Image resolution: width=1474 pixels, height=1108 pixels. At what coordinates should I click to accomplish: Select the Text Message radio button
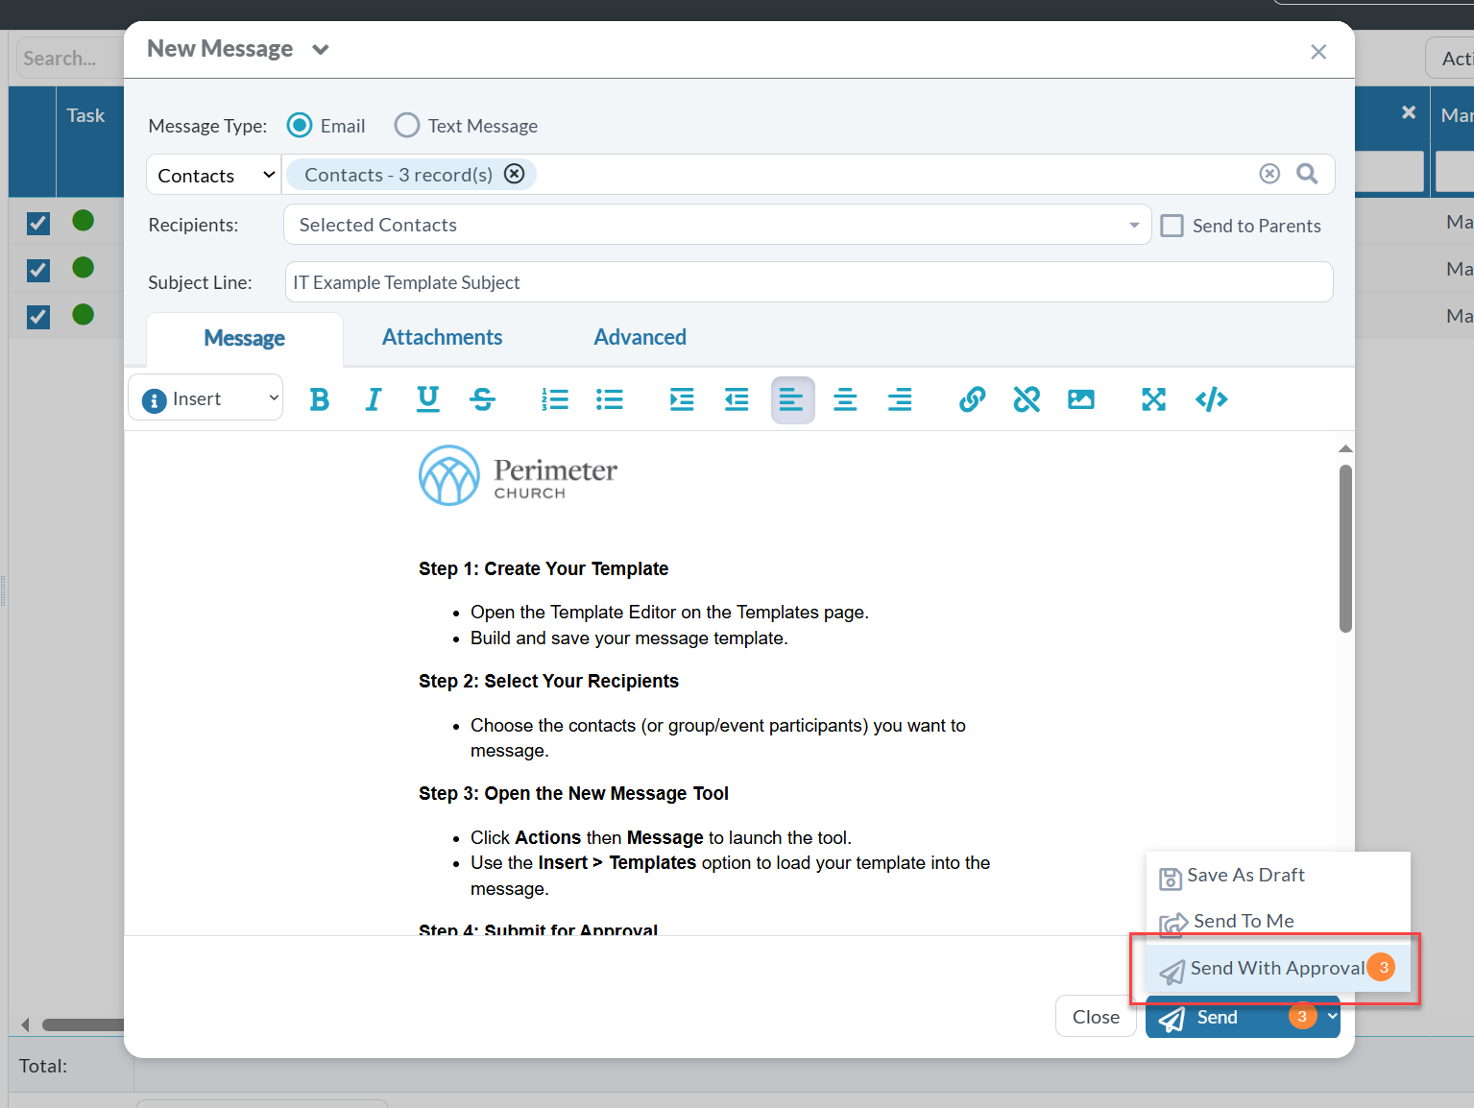tap(407, 126)
